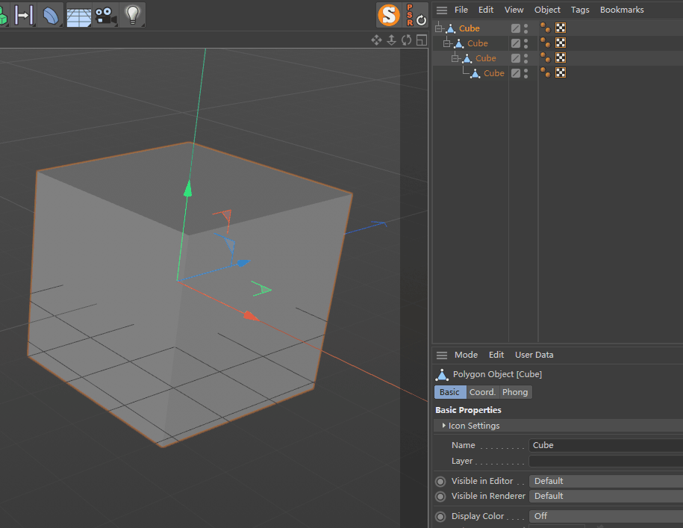Click the PSR reset icon

coord(416,15)
